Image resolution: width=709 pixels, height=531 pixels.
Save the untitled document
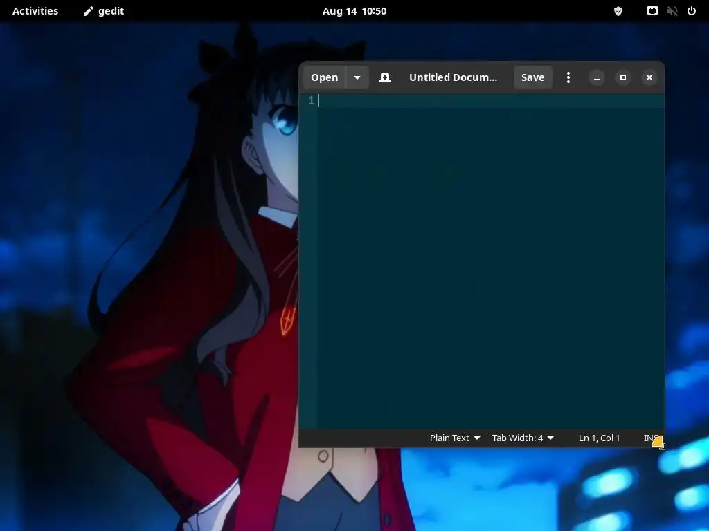(x=532, y=77)
